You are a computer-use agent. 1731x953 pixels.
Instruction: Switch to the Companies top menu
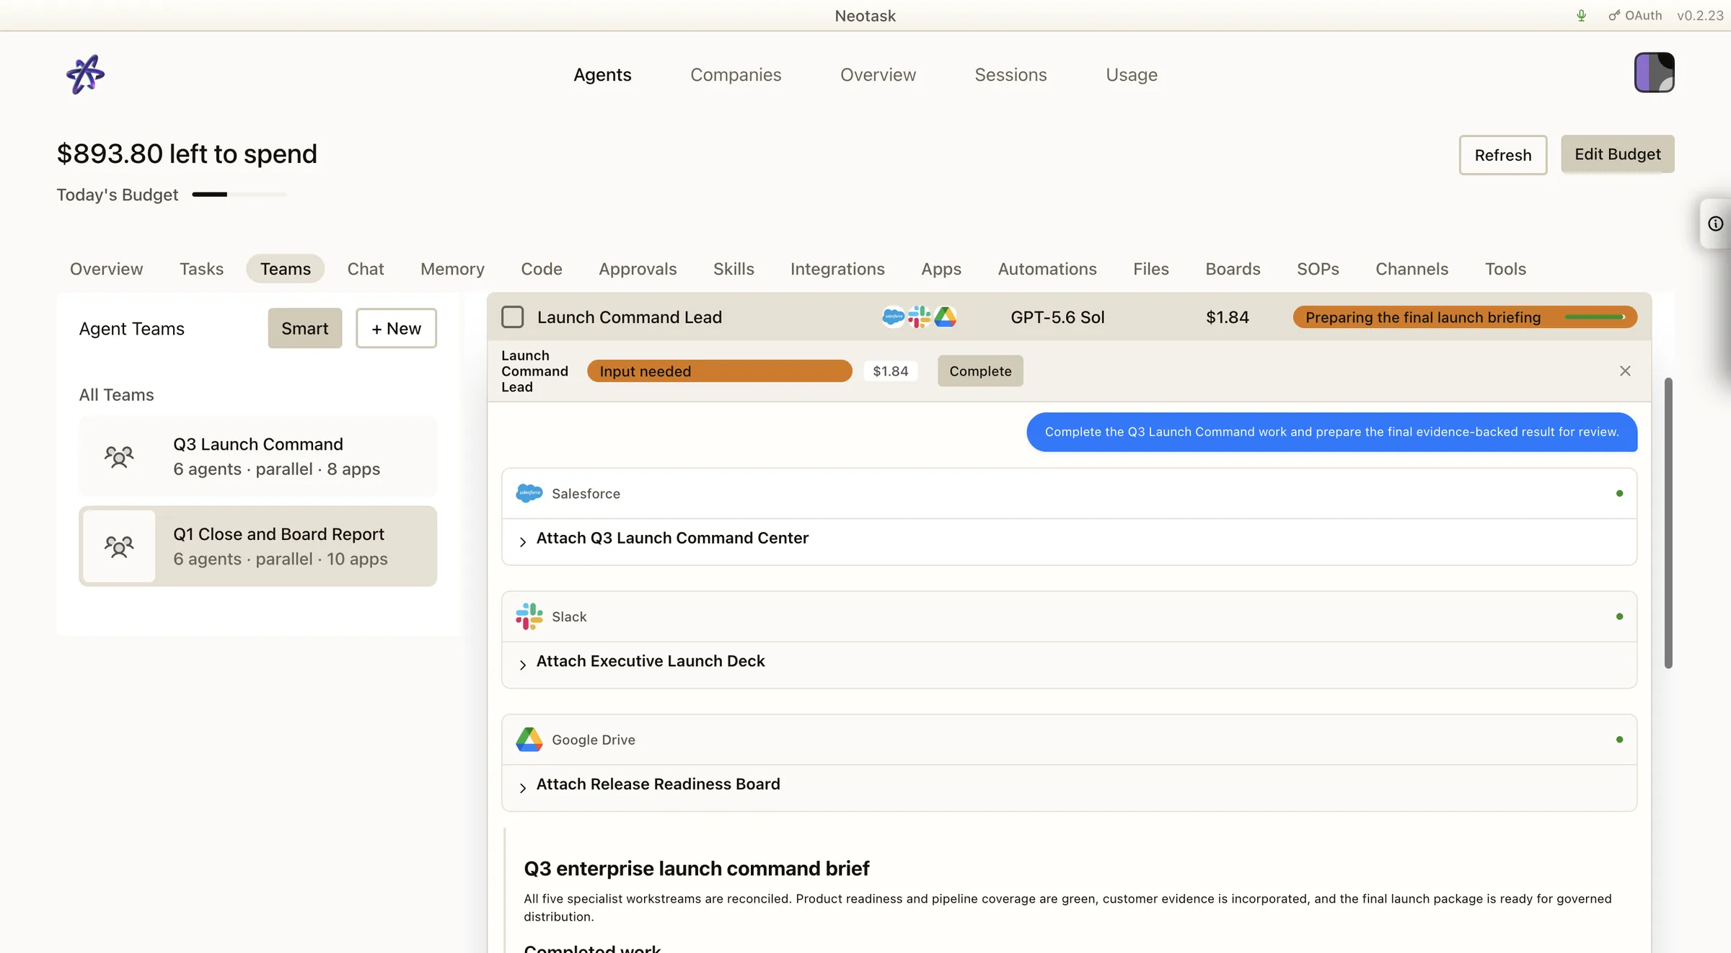point(736,74)
